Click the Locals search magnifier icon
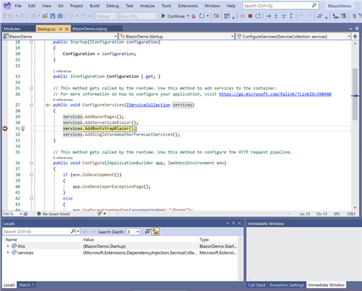Image resolution: width=362 pixels, height=291 pixels. click(73, 231)
